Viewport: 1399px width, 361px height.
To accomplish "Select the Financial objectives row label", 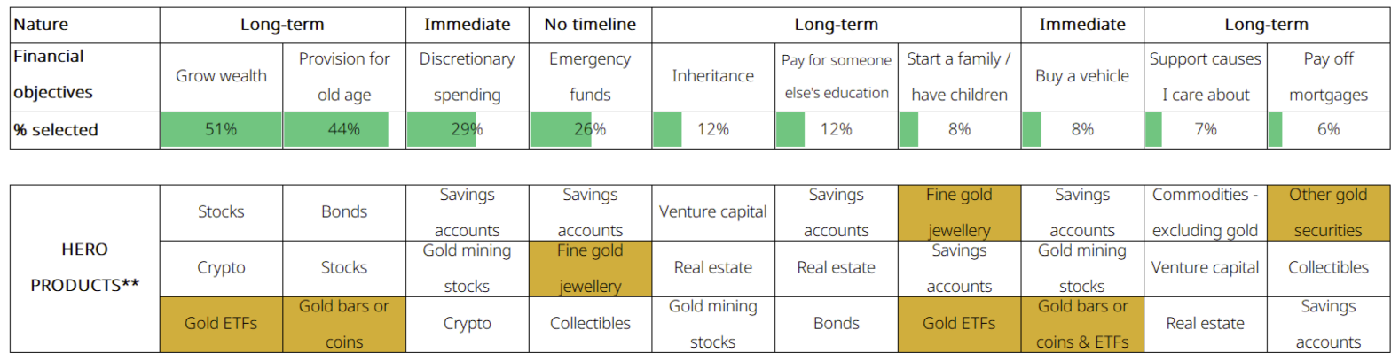I will pyautogui.click(x=53, y=74).
